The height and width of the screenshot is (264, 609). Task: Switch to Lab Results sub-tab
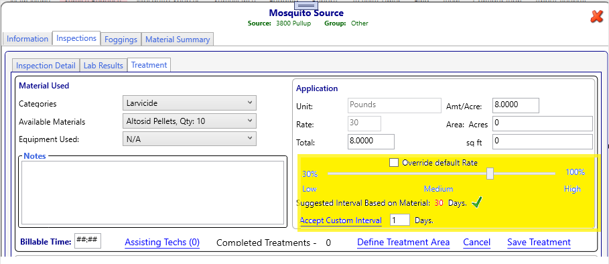point(104,66)
